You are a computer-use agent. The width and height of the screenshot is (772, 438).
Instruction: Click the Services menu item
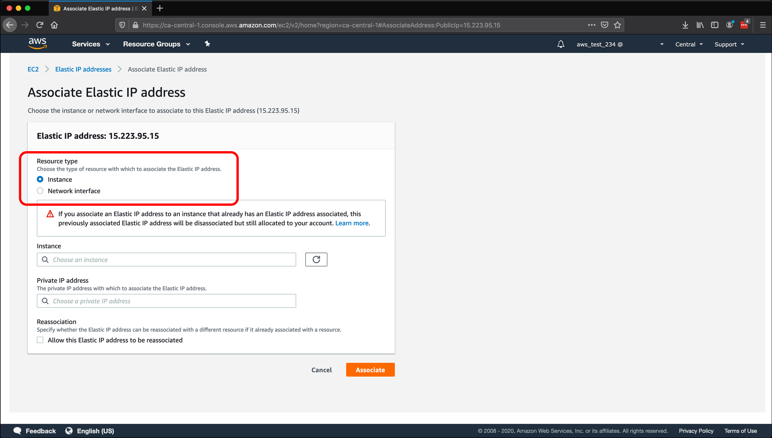click(86, 44)
